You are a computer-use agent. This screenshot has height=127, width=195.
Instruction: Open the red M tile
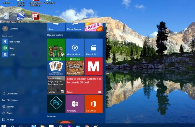pyautogui.click(x=94, y=66)
